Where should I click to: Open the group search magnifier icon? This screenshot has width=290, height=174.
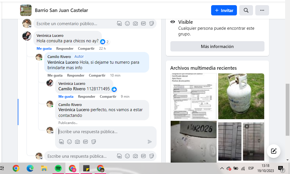pyautogui.click(x=246, y=10)
